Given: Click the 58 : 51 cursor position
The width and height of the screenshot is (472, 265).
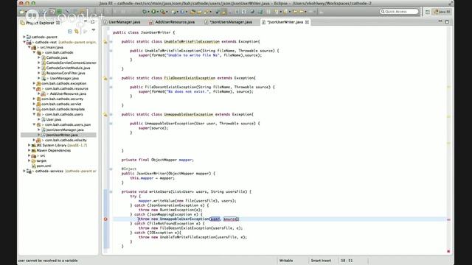Looking at the screenshot, I should (x=347, y=261).
